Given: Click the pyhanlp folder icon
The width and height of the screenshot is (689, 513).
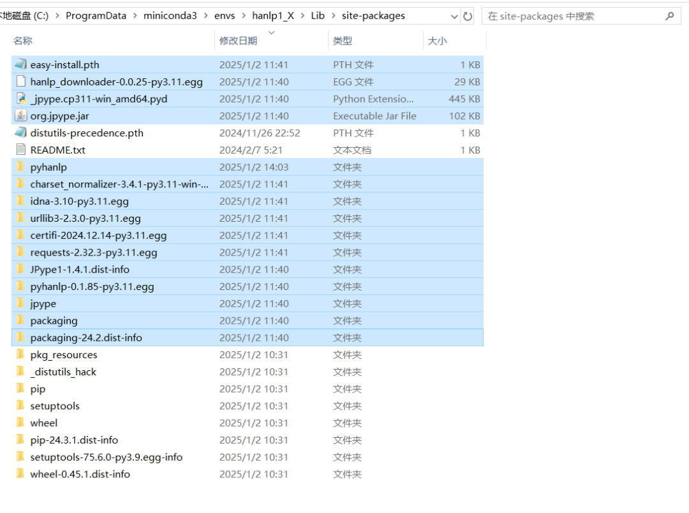Looking at the screenshot, I should coord(20,167).
